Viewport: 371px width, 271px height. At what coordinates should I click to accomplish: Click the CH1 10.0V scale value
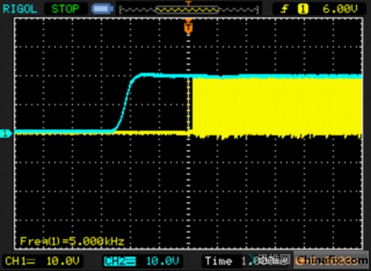point(63,261)
